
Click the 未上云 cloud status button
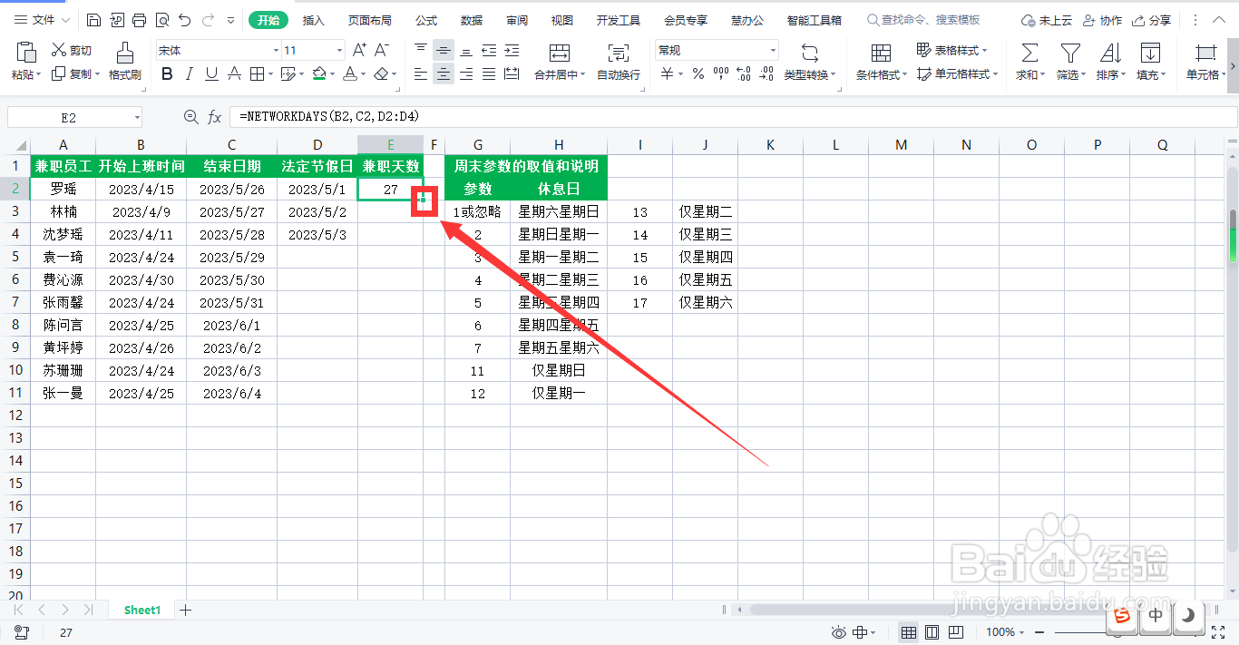pyautogui.click(x=1047, y=20)
